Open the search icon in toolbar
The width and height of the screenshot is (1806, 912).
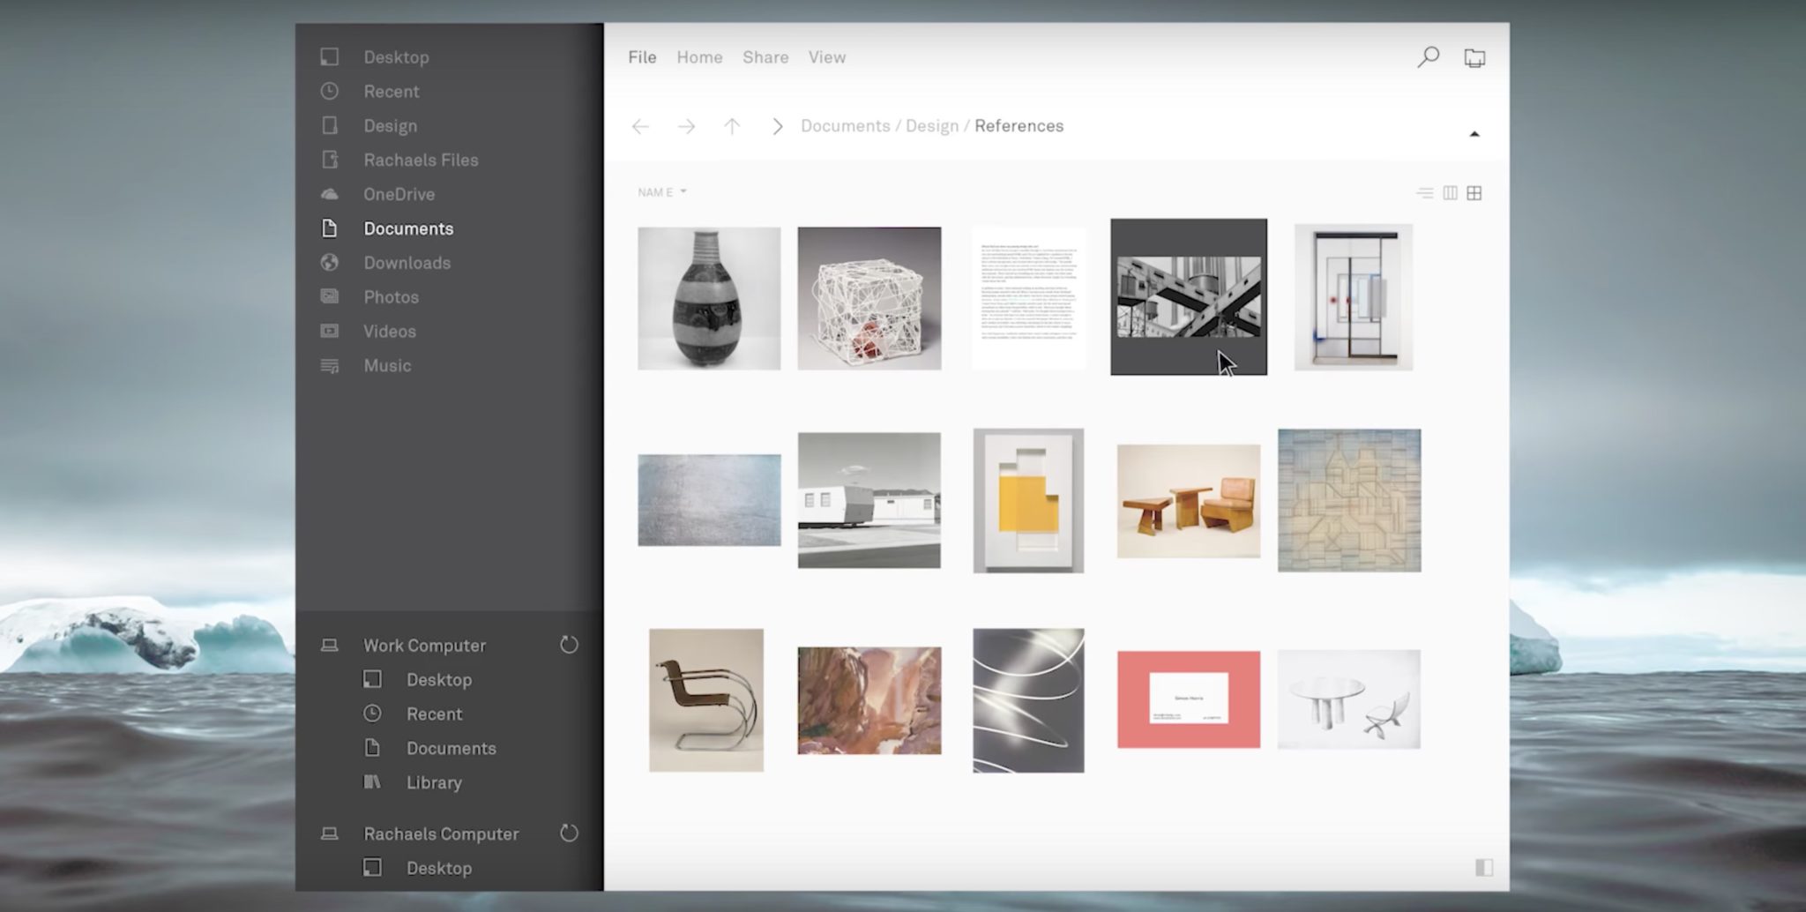pos(1429,57)
